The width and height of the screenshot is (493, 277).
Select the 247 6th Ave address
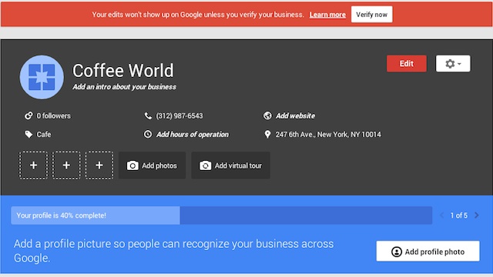click(x=328, y=135)
